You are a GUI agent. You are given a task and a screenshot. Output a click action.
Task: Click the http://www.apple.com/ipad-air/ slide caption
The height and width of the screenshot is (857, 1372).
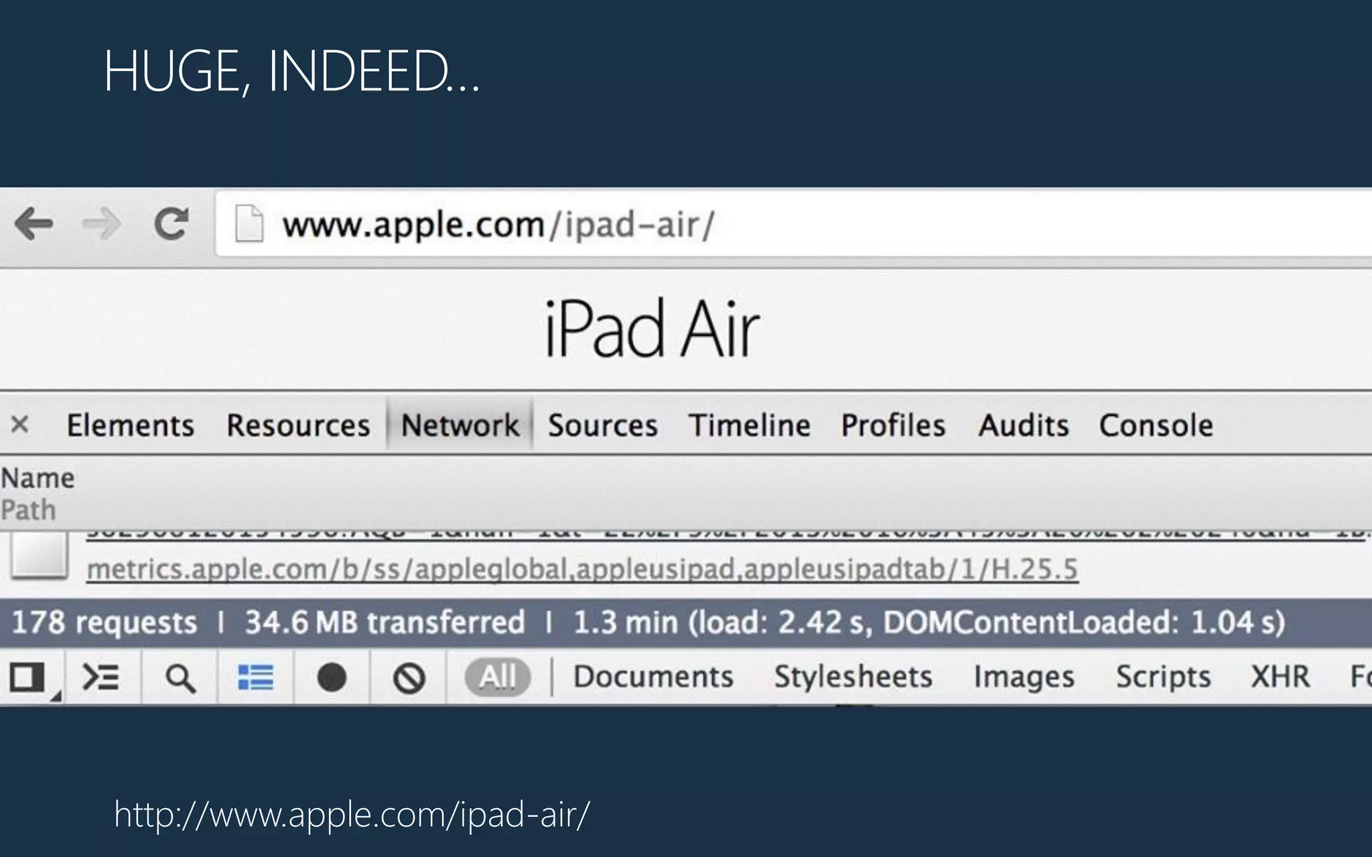352,815
